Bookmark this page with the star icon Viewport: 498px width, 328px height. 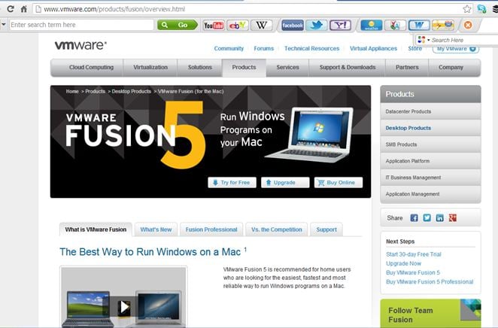[x=467, y=9]
